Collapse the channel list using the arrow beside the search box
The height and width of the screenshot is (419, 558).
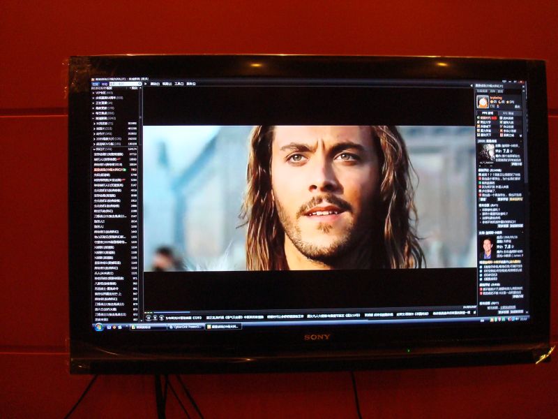point(145,84)
